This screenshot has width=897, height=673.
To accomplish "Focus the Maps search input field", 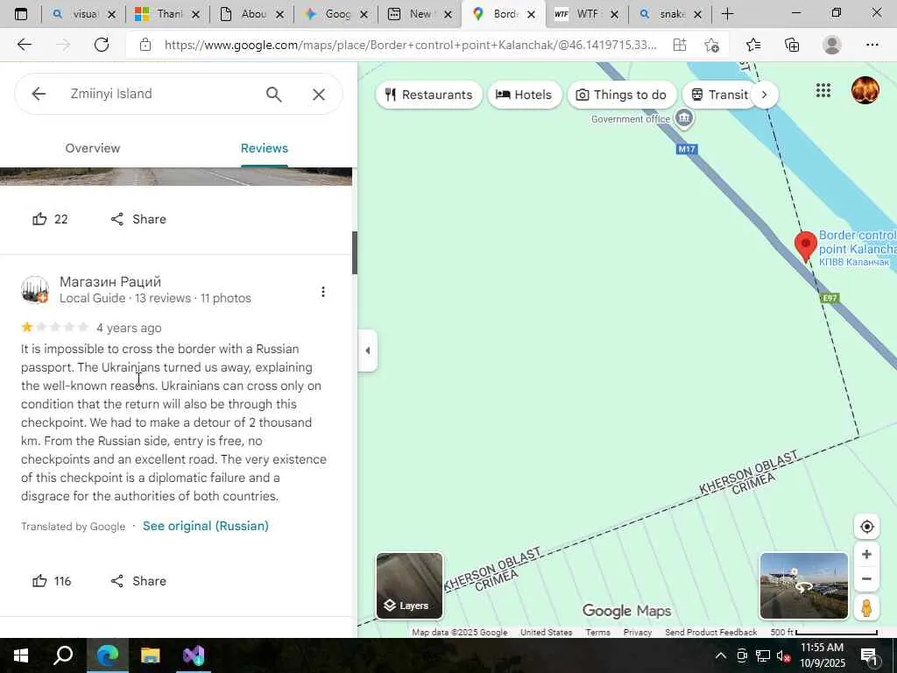I will (x=160, y=95).
